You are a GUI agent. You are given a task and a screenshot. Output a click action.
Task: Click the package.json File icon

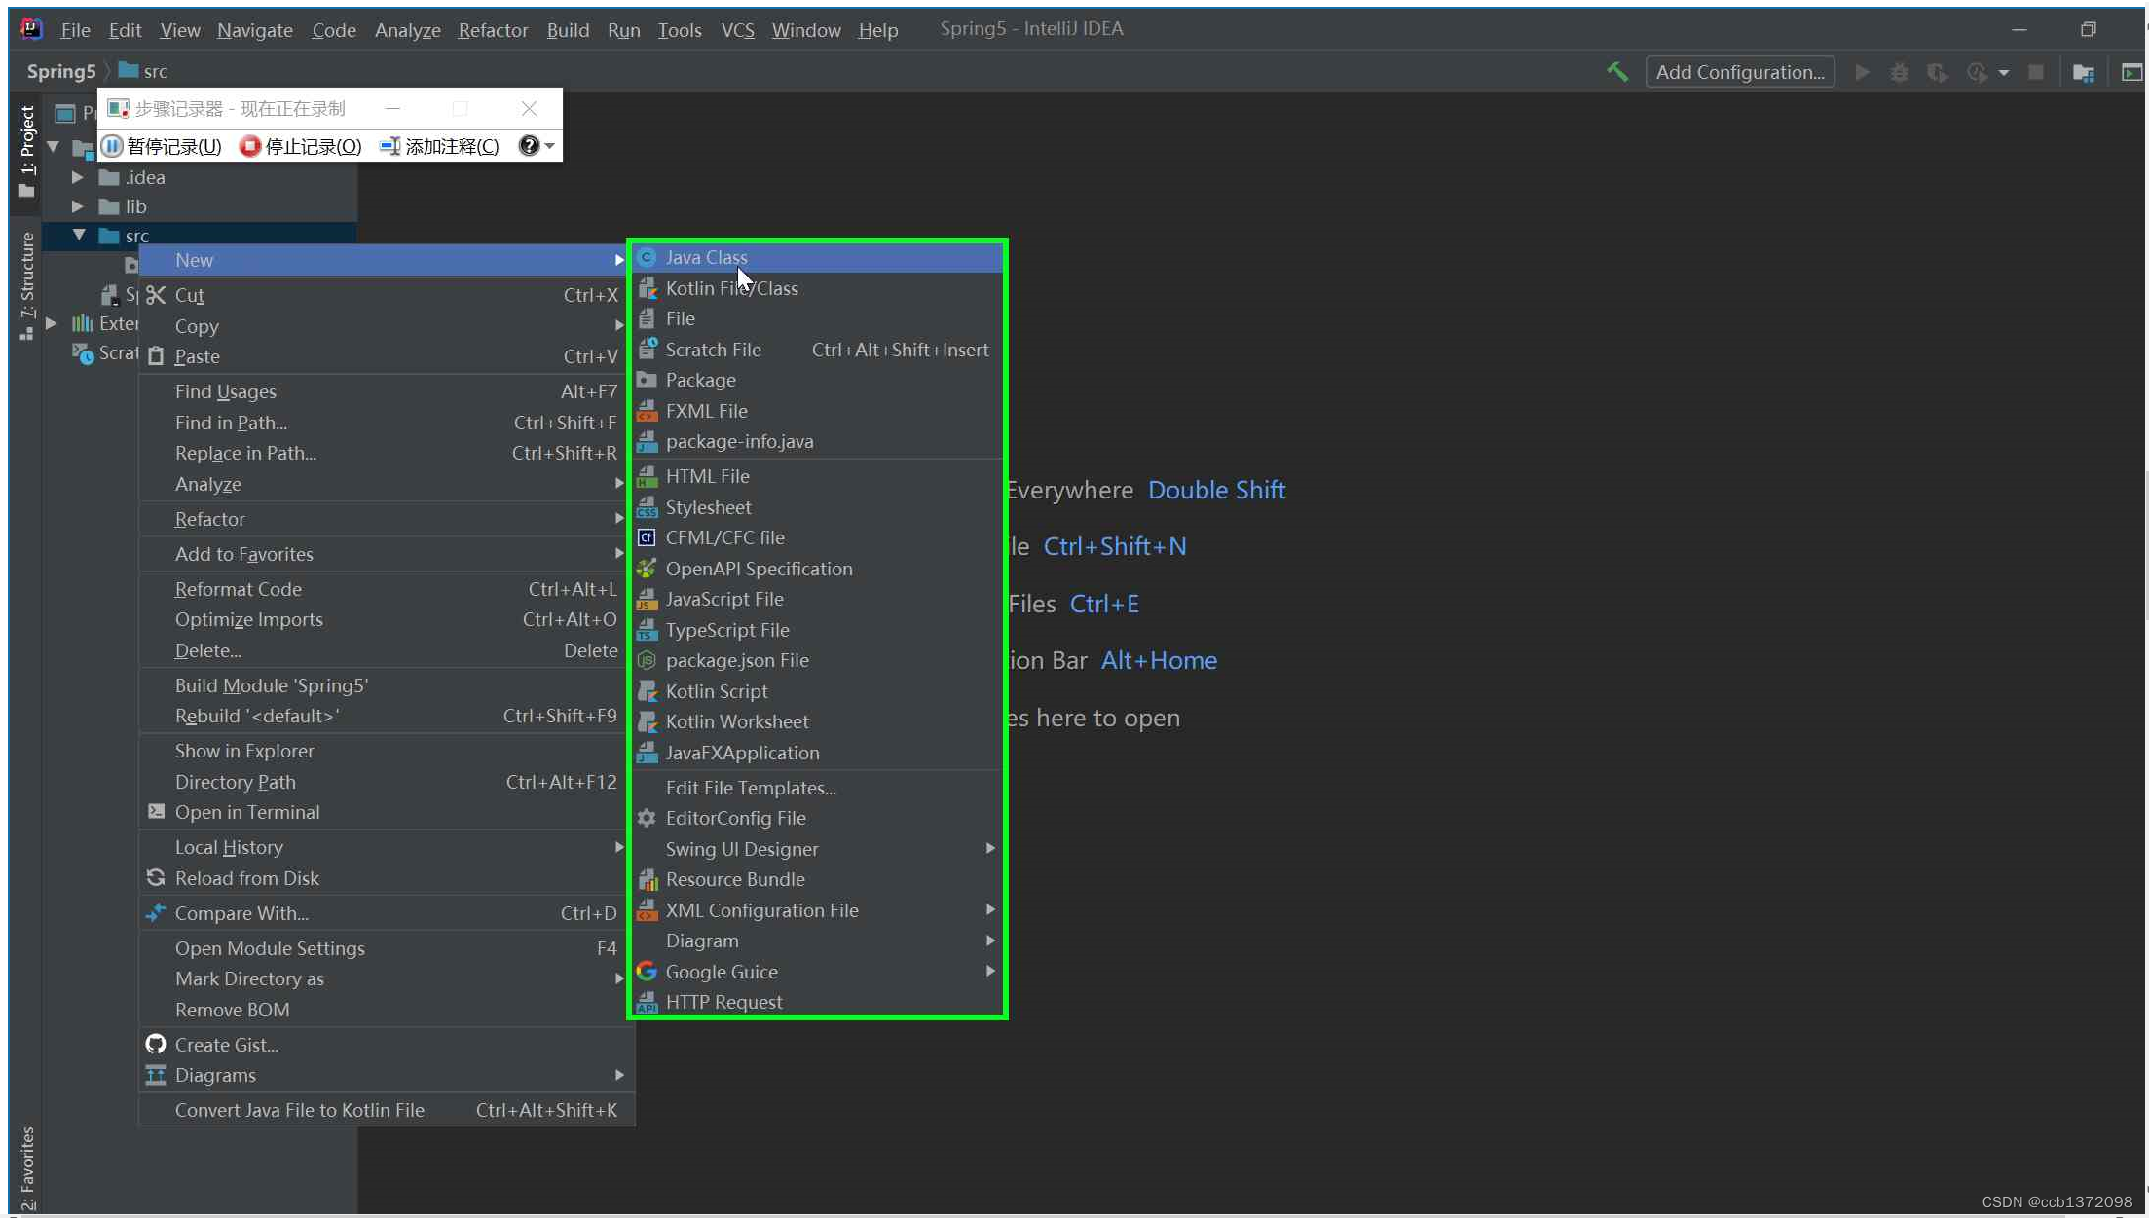click(x=647, y=660)
